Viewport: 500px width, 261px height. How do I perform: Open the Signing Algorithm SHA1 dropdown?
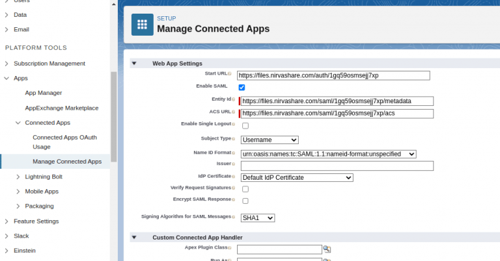(258, 217)
